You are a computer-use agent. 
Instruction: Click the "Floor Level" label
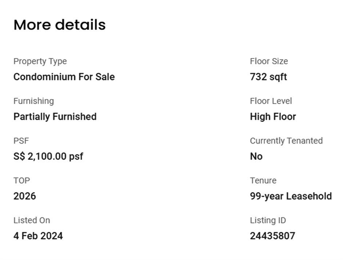pos(271,101)
